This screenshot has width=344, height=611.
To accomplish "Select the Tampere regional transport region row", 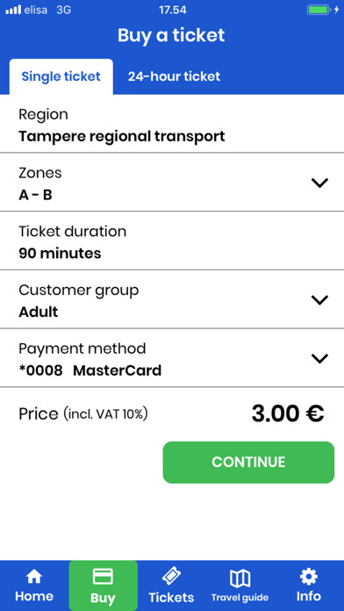I will (x=172, y=125).
